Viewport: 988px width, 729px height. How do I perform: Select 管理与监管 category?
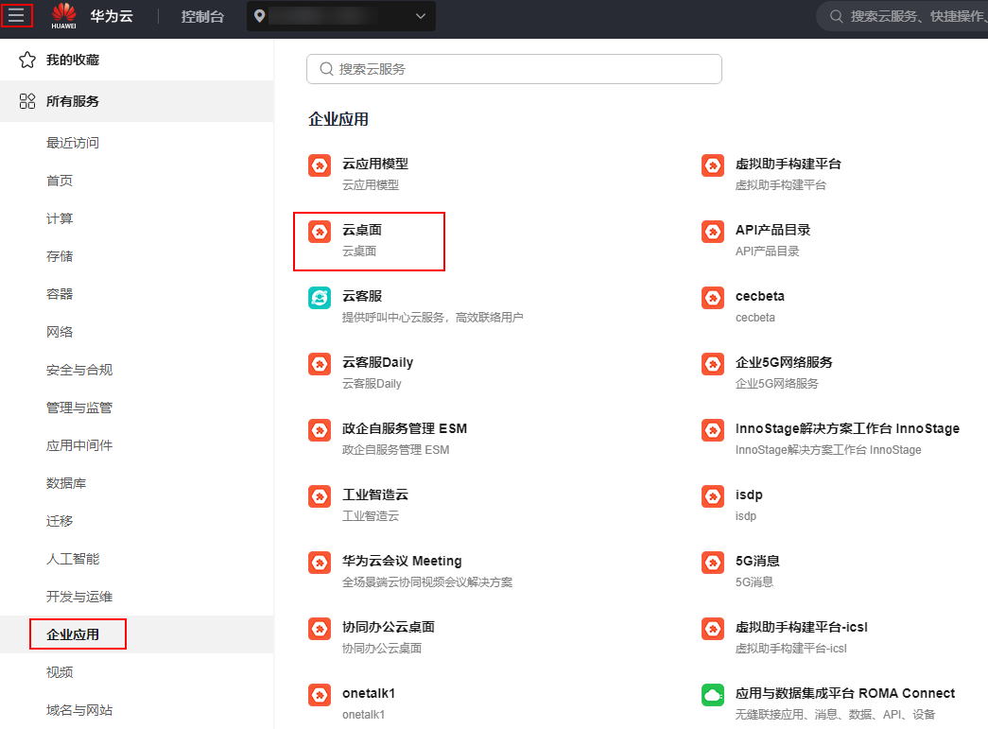point(79,408)
